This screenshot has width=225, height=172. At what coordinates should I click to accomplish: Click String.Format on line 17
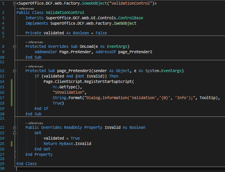coord(67,98)
